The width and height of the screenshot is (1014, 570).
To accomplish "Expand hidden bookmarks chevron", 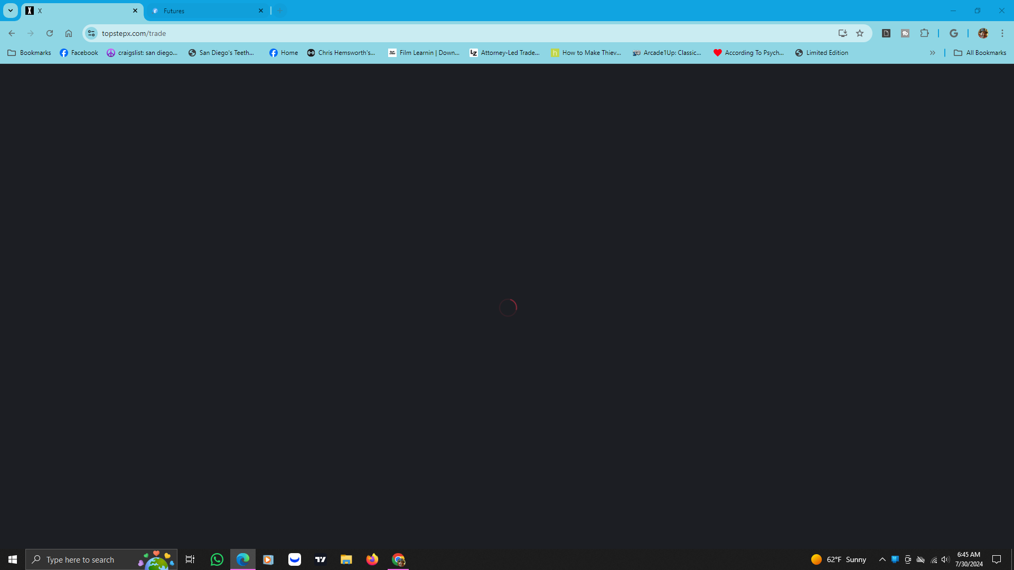I will tap(932, 53).
